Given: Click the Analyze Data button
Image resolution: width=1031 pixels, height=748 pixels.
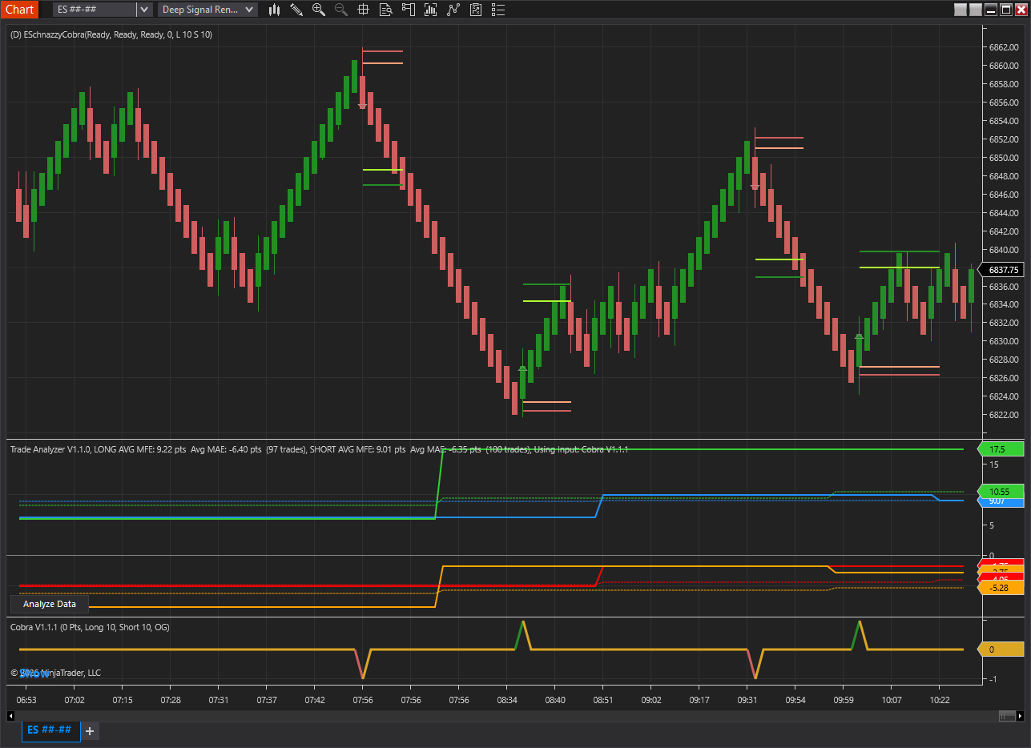Looking at the screenshot, I should coord(50,604).
